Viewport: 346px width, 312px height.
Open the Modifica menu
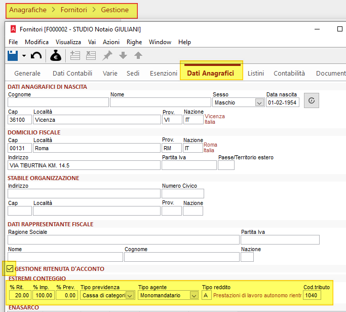[36, 42]
